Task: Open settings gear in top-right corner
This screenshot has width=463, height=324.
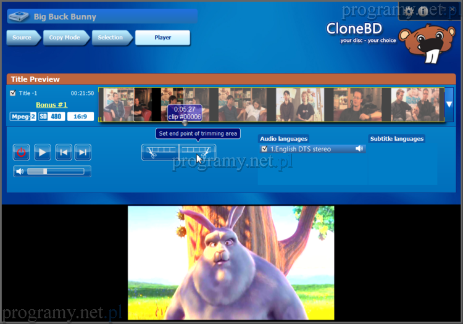Action: [x=409, y=10]
